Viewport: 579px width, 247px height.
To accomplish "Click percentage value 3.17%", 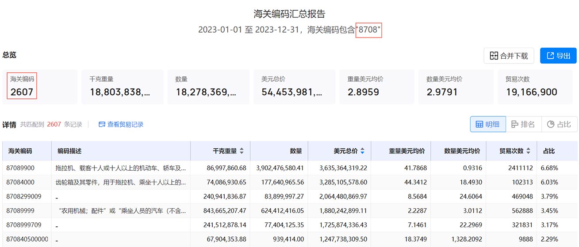I will coord(550,225).
